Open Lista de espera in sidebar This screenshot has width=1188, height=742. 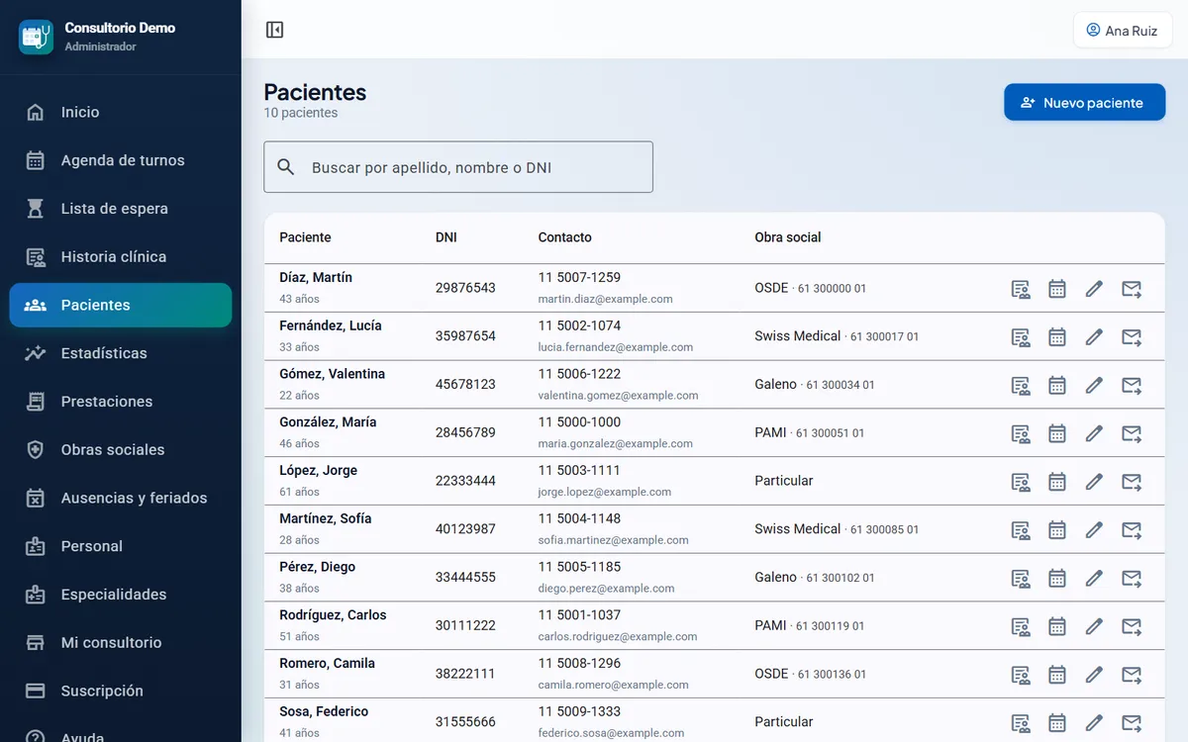(121, 209)
